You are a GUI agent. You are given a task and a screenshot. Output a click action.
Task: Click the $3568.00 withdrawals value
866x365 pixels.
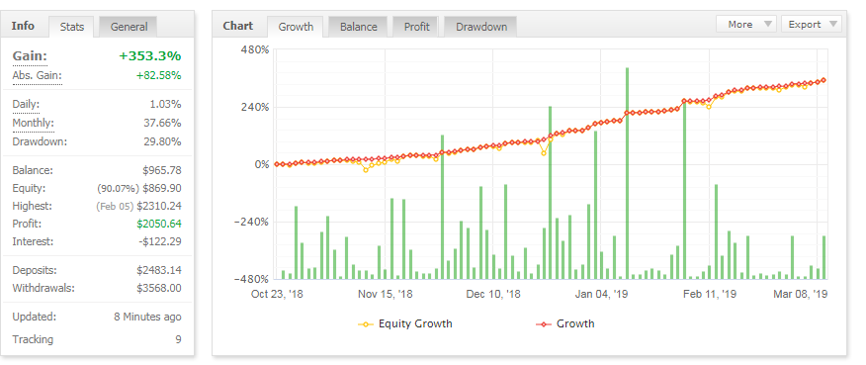click(158, 288)
